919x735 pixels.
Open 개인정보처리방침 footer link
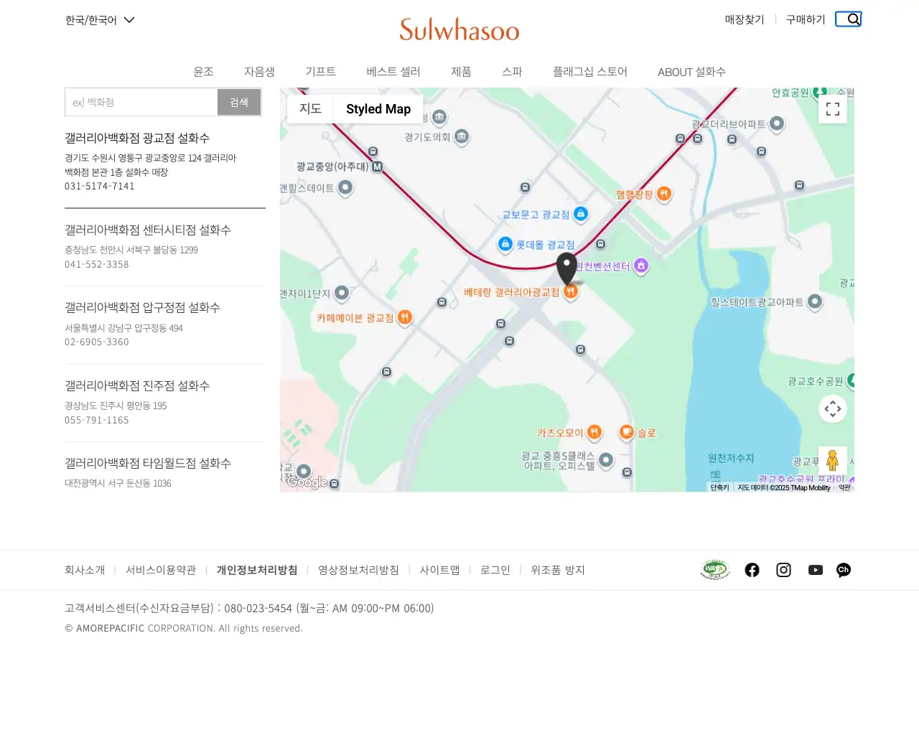[x=257, y=570]
